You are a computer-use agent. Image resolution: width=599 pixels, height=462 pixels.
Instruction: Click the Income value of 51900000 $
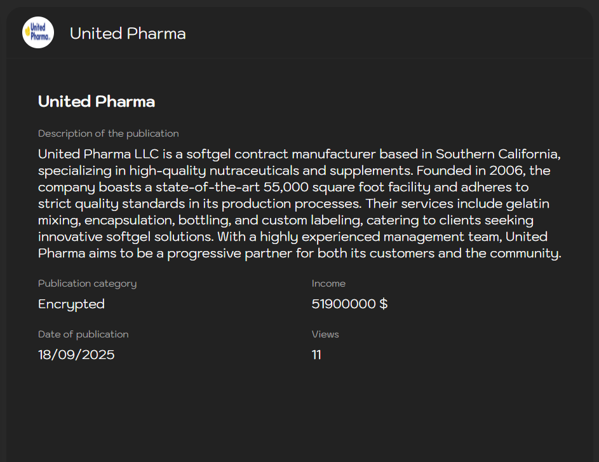349,304
